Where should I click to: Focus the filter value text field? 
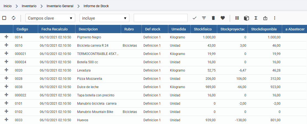161,18
